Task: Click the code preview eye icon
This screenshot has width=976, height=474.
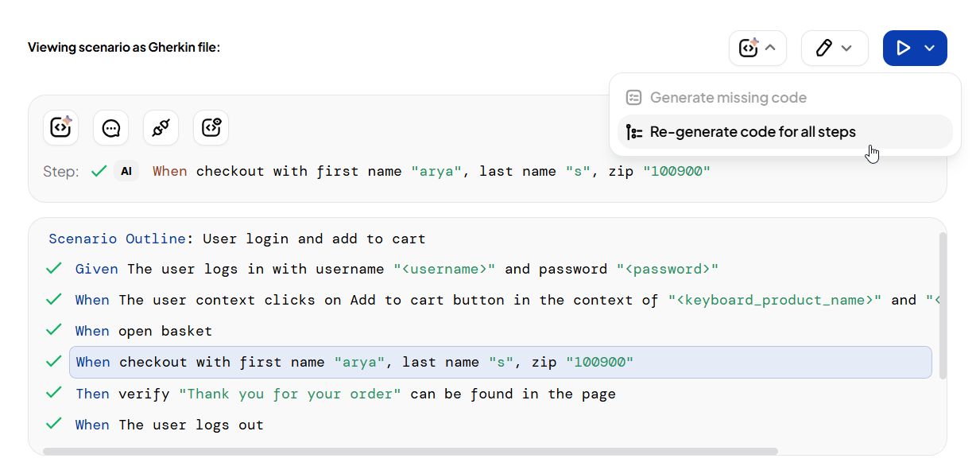Action: (x=211, y=127)
